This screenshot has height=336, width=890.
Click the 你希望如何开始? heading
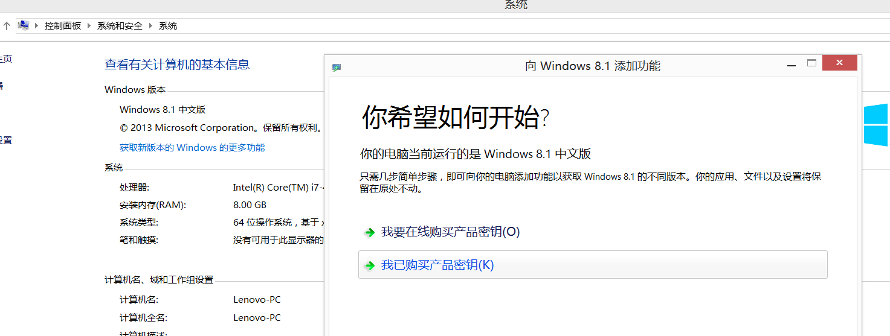tap(456, 117)
